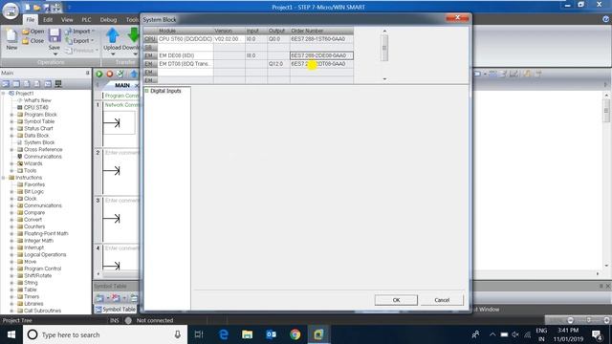This screenshot has height=344, width=612.
Task: Click the ladder editor vertical scrollbar thumb
Action: pos(606,111)
